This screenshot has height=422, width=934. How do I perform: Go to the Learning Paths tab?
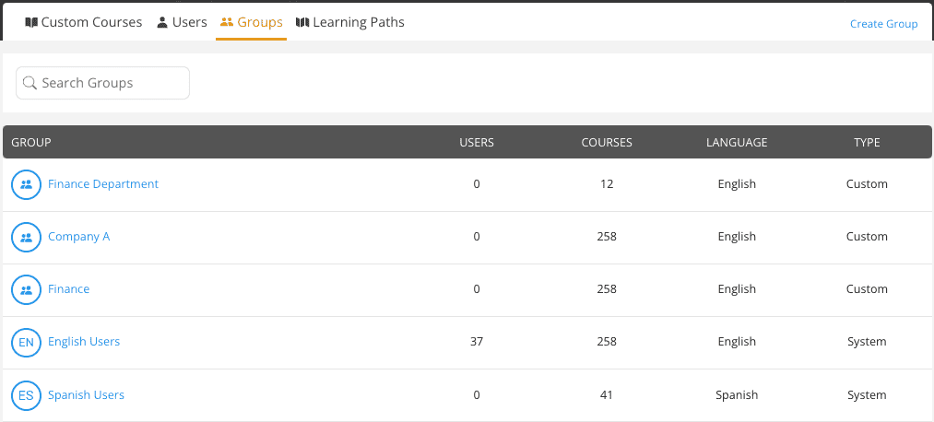click(x=358, y=22)
